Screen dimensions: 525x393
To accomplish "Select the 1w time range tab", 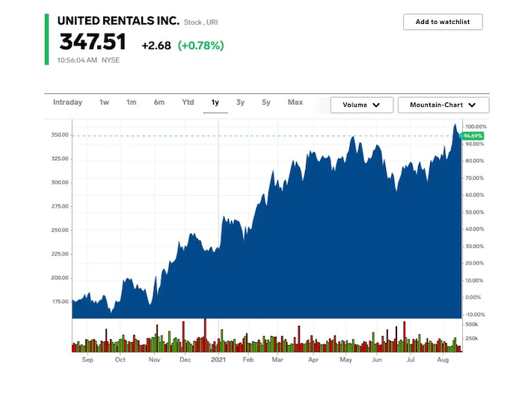I will point(104,102).
